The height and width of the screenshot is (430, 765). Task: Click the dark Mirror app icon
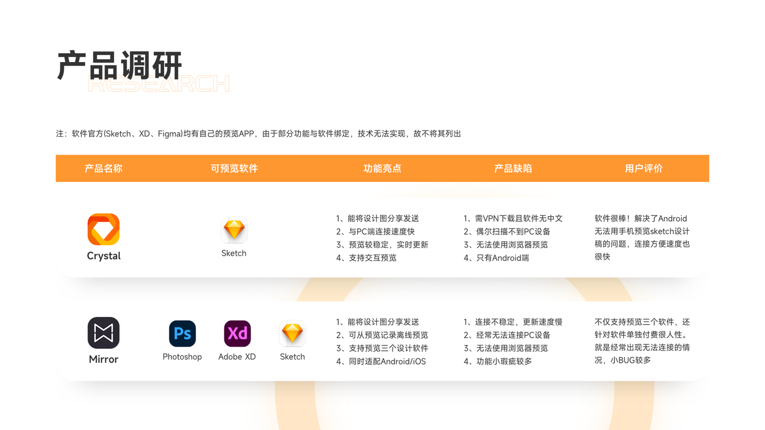[x=104, y=333]
